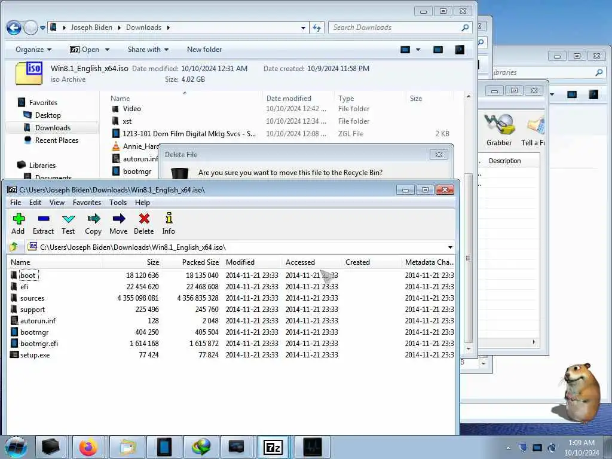Open the File menu in 7-Zip
The height and width of the screenshot is (459, 612).
tap(16, 202)
